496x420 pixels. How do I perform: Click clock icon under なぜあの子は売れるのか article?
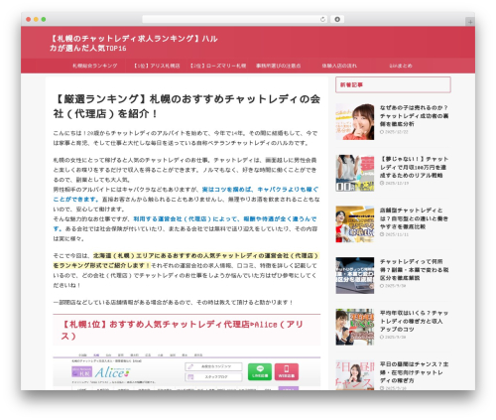point(382,132)
